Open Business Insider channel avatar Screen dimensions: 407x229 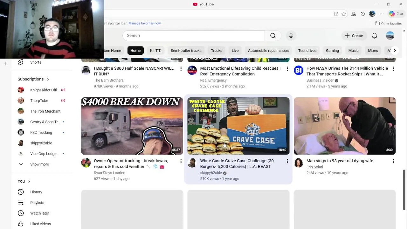[298, 70]
